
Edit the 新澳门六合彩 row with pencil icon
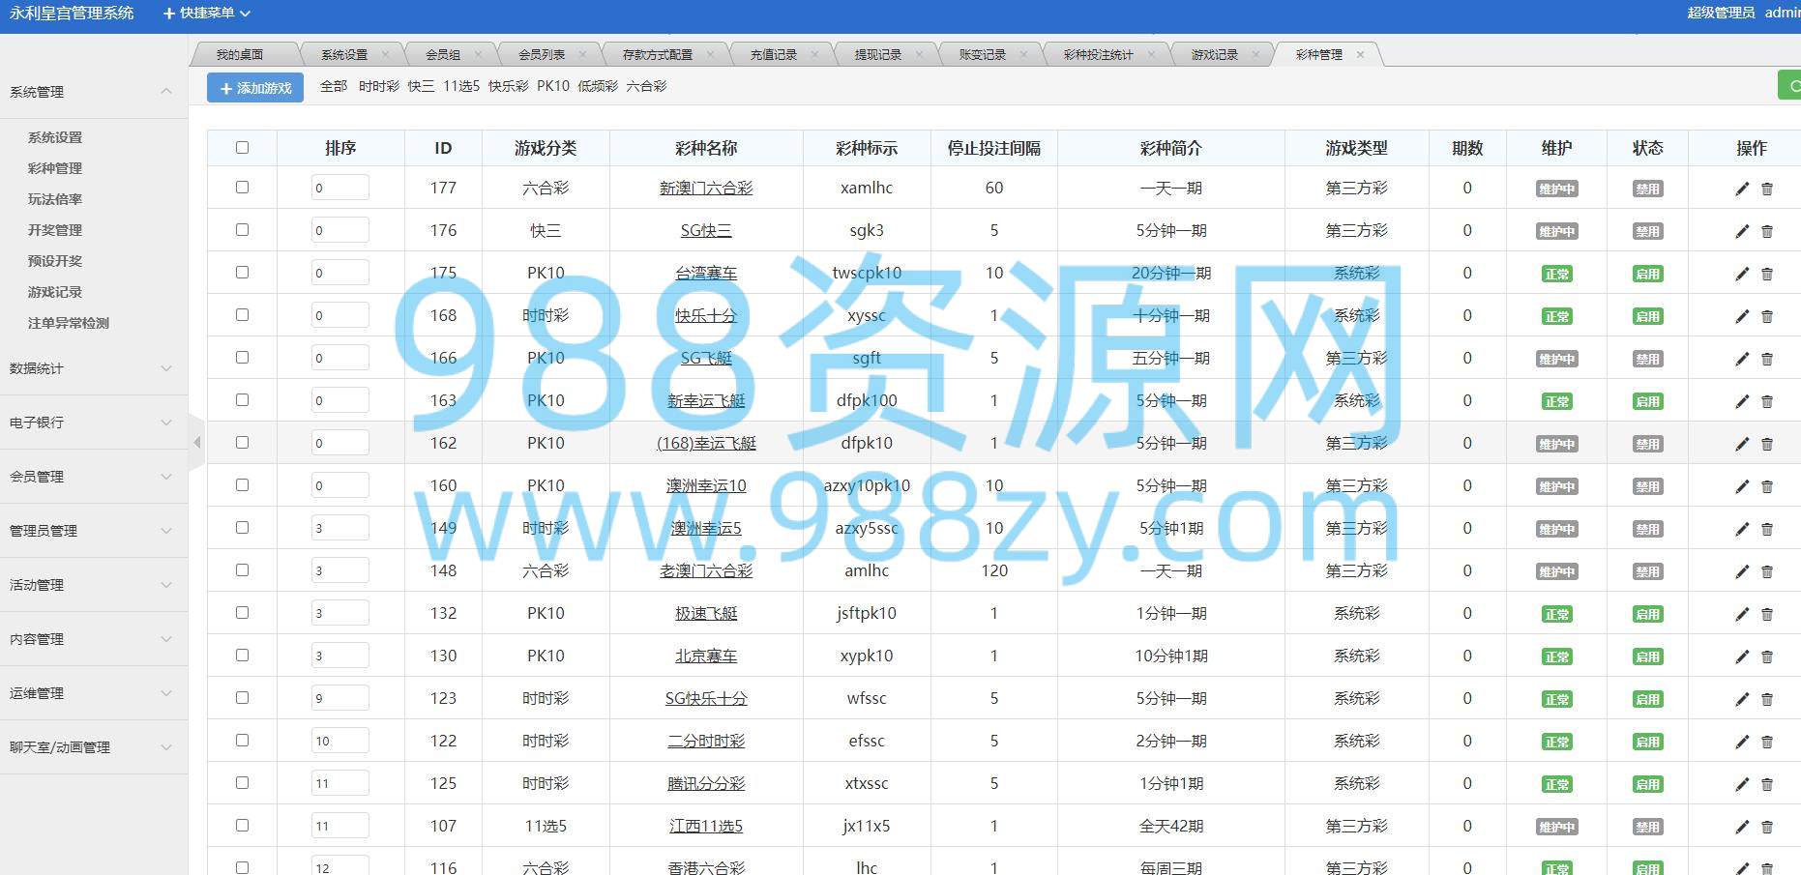[1741, 189]
